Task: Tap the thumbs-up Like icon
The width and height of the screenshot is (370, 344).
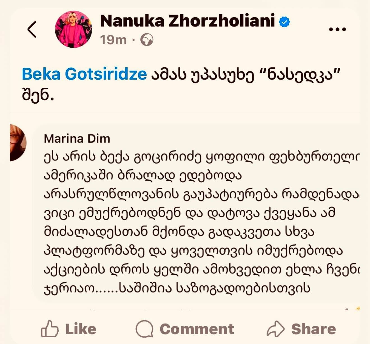Action: tap(50, 329)
